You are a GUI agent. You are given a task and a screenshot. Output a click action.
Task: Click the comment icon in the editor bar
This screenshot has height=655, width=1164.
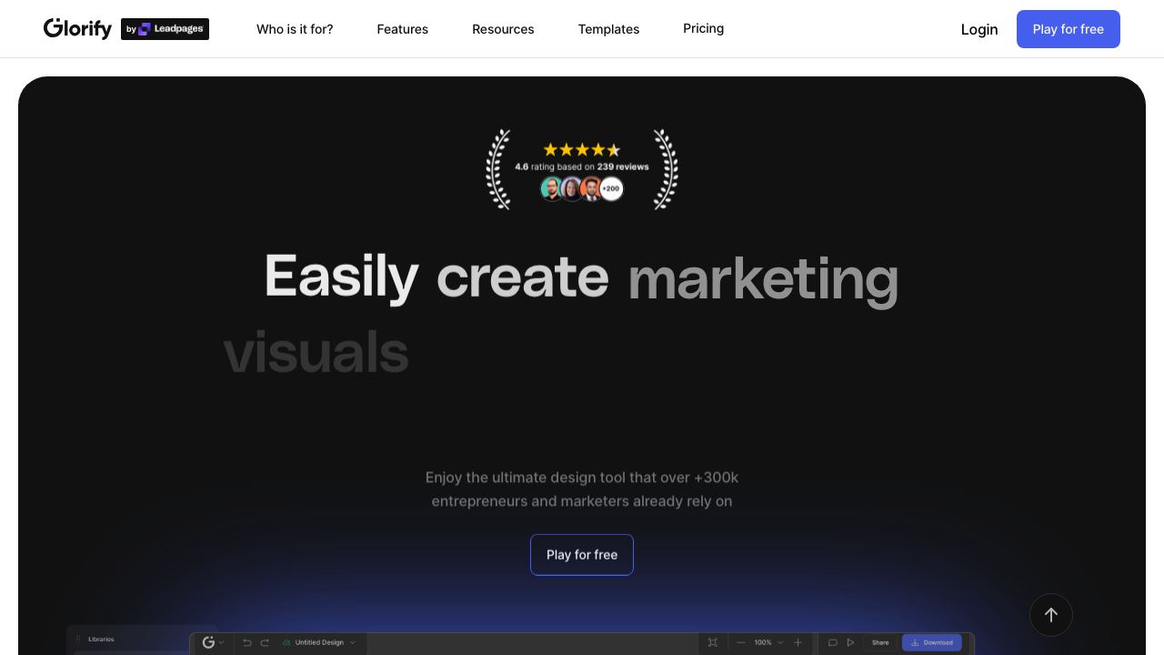[x=832, y=642]
